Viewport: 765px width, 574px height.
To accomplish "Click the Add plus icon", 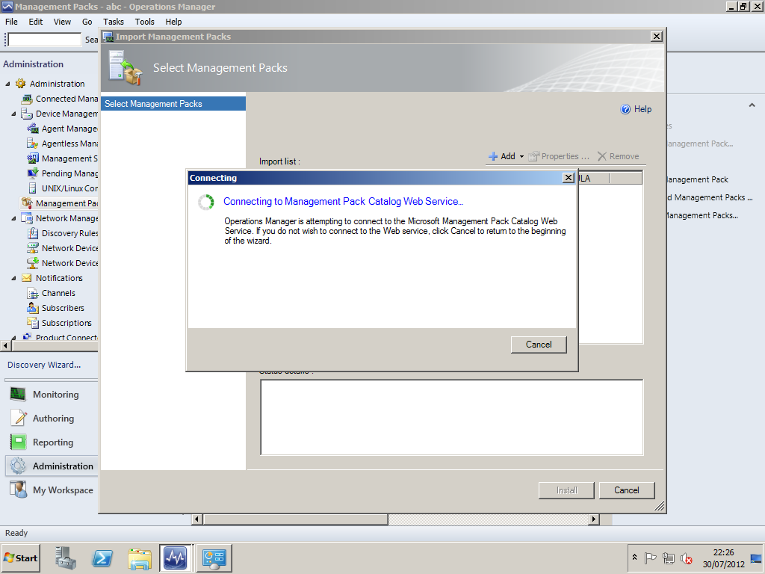I will (x=493, y=156).
